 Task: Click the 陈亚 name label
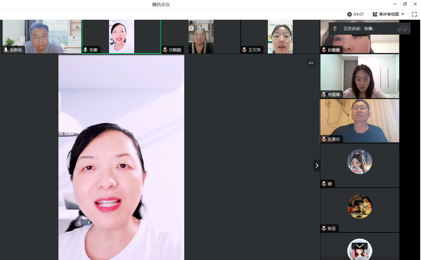(331, 228)
